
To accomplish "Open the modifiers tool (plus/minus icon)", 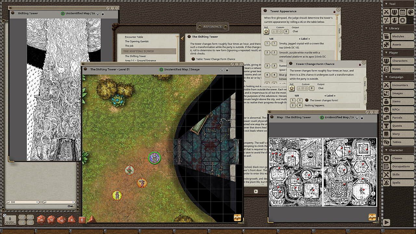I will click(x=386, y=20).
